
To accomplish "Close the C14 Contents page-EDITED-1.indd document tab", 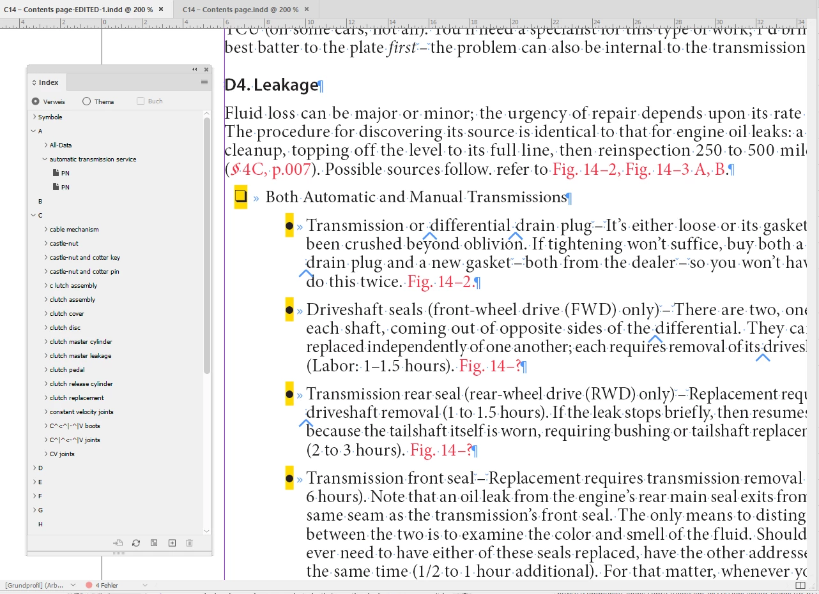I will pyautogui.click(x=161, y=10).
